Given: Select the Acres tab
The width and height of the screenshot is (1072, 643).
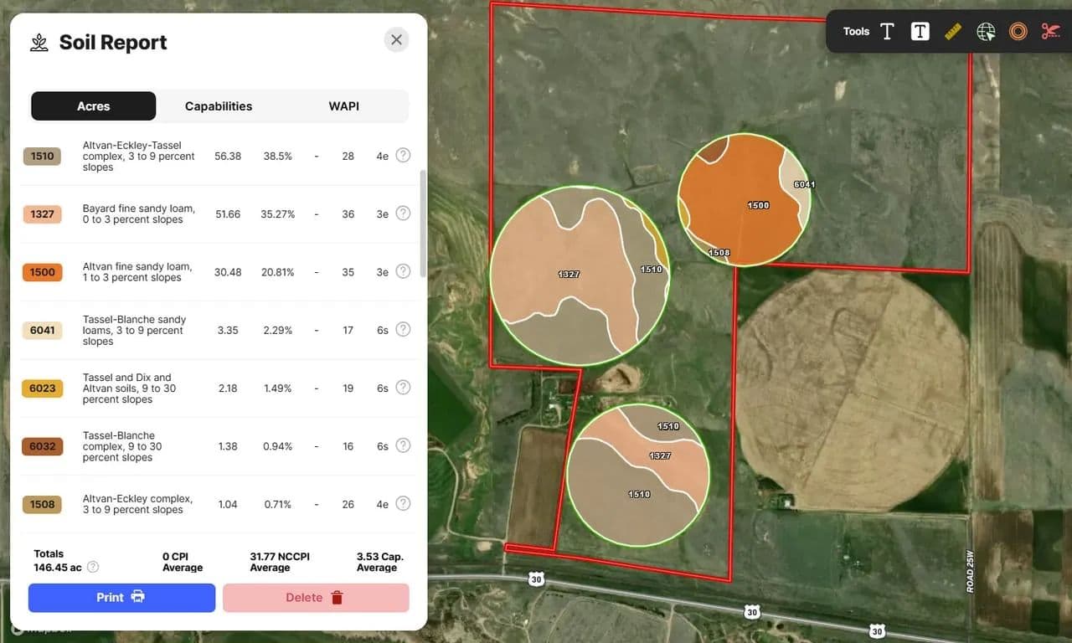Looking at the screenshot, I should [x=94, y=106].
